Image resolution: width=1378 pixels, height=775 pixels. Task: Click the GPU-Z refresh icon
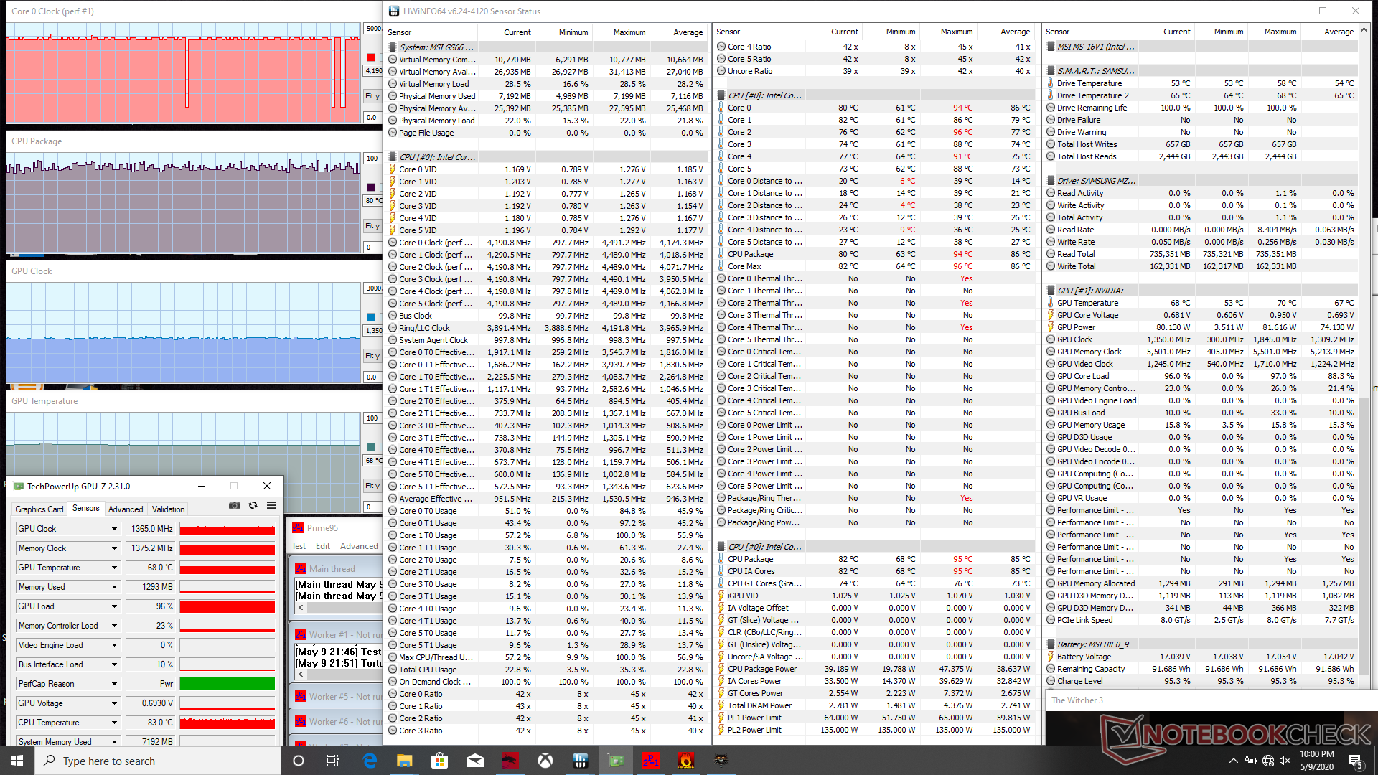(253, 505)
